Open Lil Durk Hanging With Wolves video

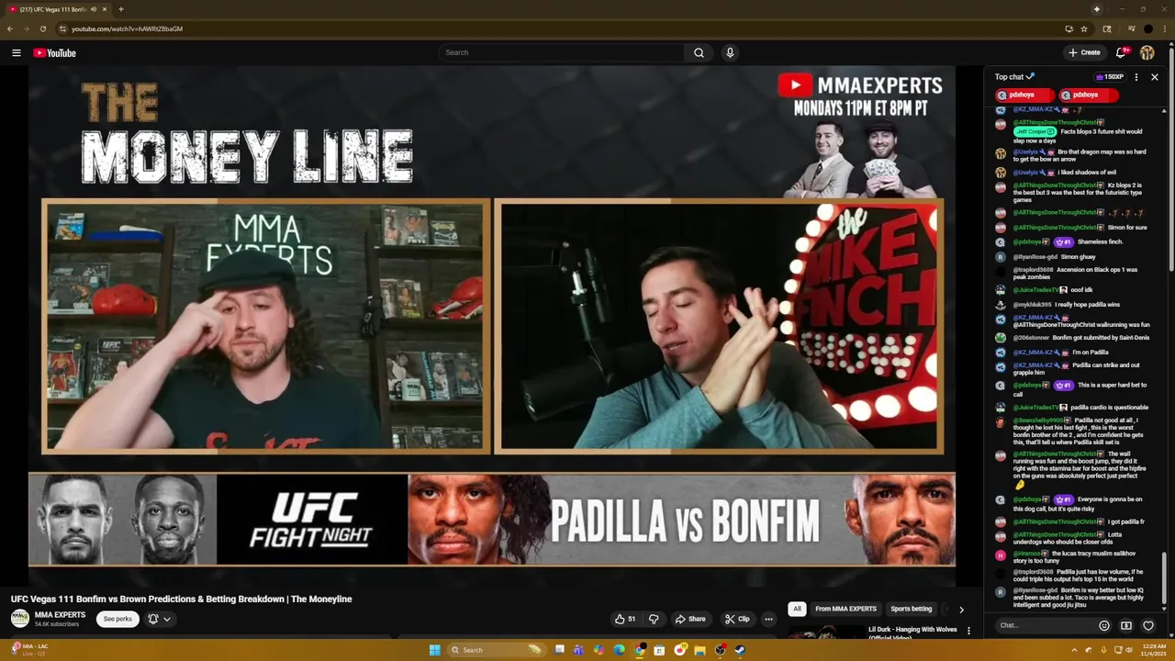click(x=912, y=633)
